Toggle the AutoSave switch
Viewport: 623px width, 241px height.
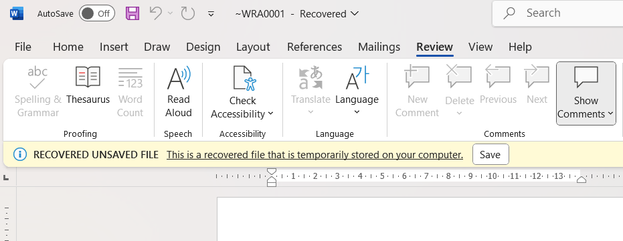point(96,13)
